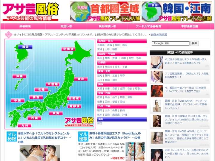Open the 韓国・江南 premium banner
The image size is (215, 161).
pyautogui.click(x=177, y=12)
